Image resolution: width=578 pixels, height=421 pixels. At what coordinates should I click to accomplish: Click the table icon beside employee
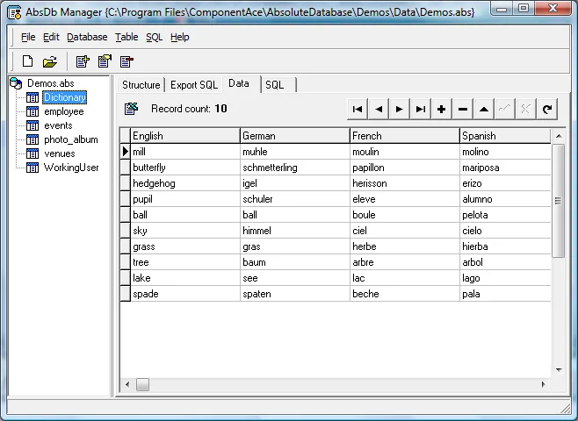coord(33,111)
